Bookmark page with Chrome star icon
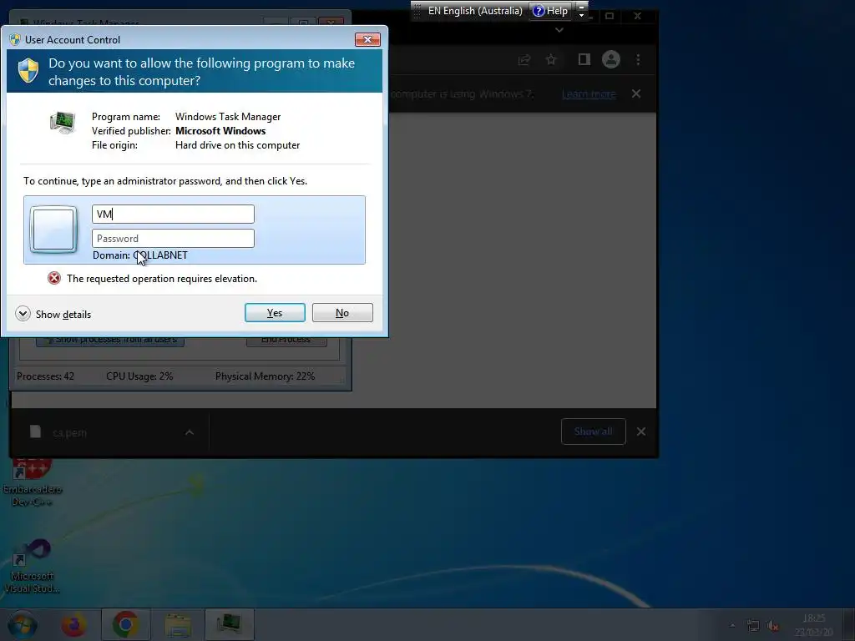855x641 pixels. (551, 59)
